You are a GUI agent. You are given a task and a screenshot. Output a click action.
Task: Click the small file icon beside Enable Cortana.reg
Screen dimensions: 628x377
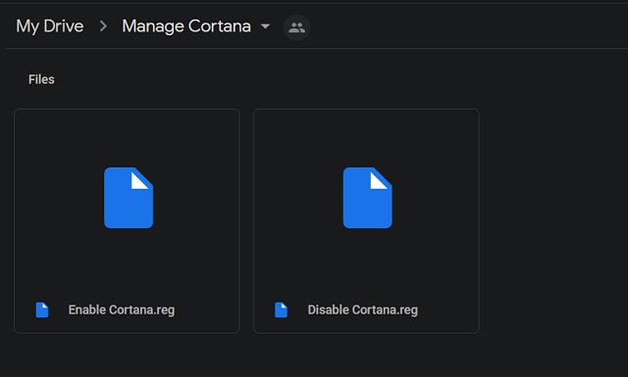pos(42,309)
